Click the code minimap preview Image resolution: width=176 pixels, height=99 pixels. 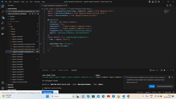point(167,12)
